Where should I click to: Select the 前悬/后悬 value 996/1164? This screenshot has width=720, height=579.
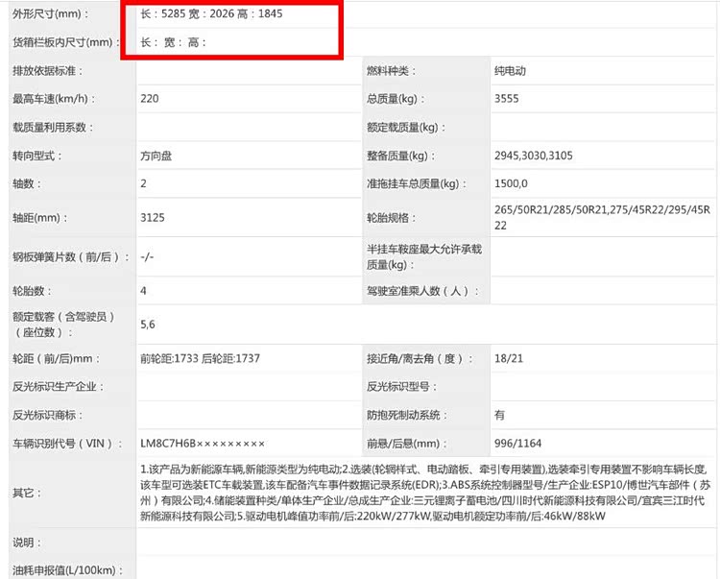[x=516, y=444]
